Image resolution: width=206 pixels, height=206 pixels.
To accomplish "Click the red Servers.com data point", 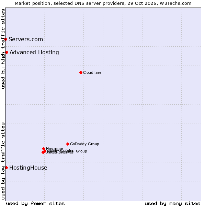I will pos(5,39).
